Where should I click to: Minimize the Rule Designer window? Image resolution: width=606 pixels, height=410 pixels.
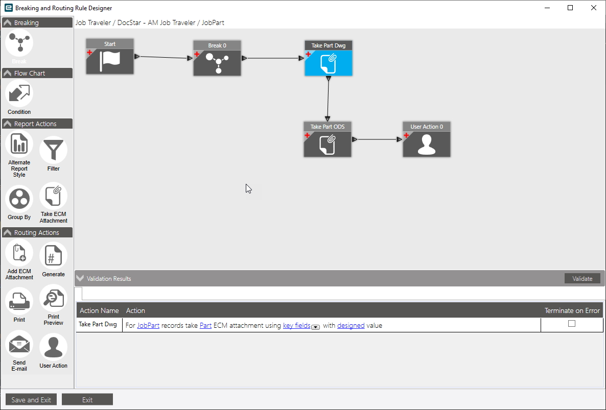click(547, 8)
